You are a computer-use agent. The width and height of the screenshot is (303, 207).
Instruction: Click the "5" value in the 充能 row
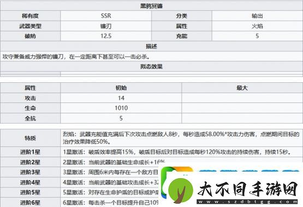257,36
